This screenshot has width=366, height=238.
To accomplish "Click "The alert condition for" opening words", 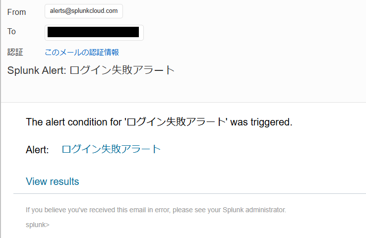I will point(73,122).
